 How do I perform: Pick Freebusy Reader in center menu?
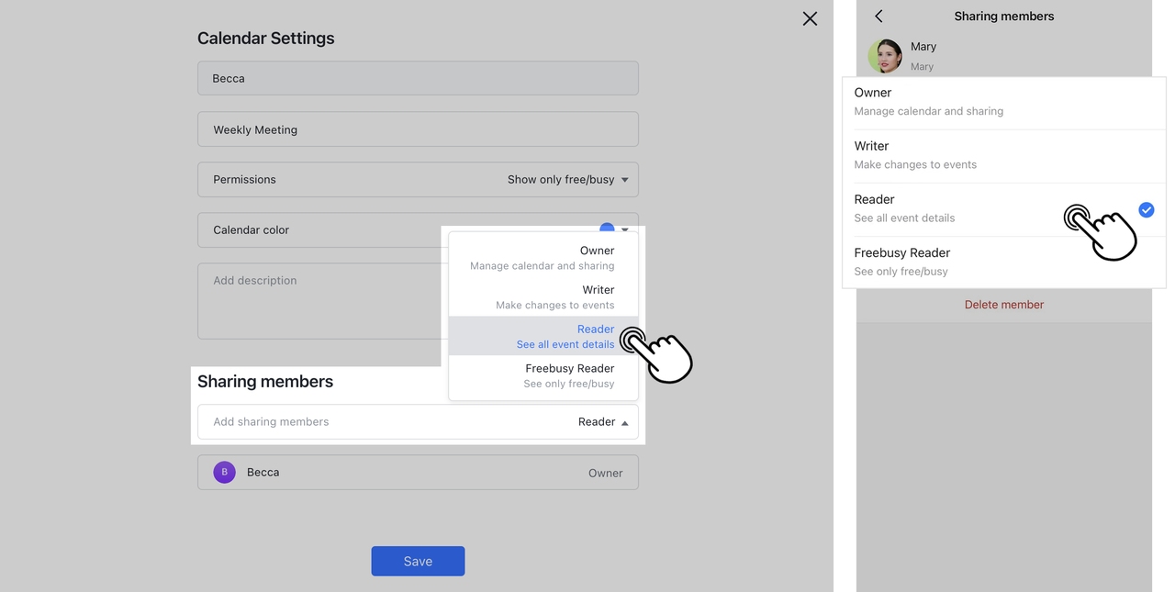point(543,375)
